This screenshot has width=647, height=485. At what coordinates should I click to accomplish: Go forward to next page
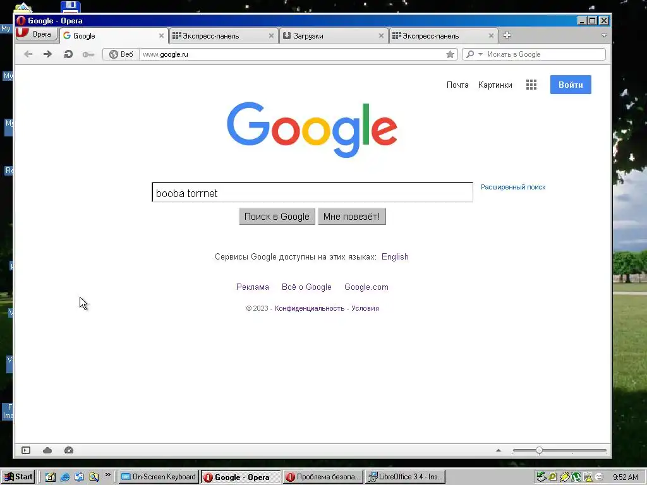48,54
